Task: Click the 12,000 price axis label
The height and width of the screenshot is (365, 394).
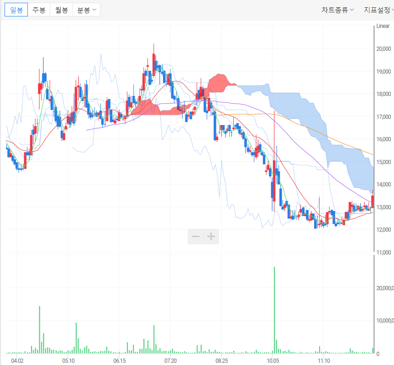Action: pos(383,229)
